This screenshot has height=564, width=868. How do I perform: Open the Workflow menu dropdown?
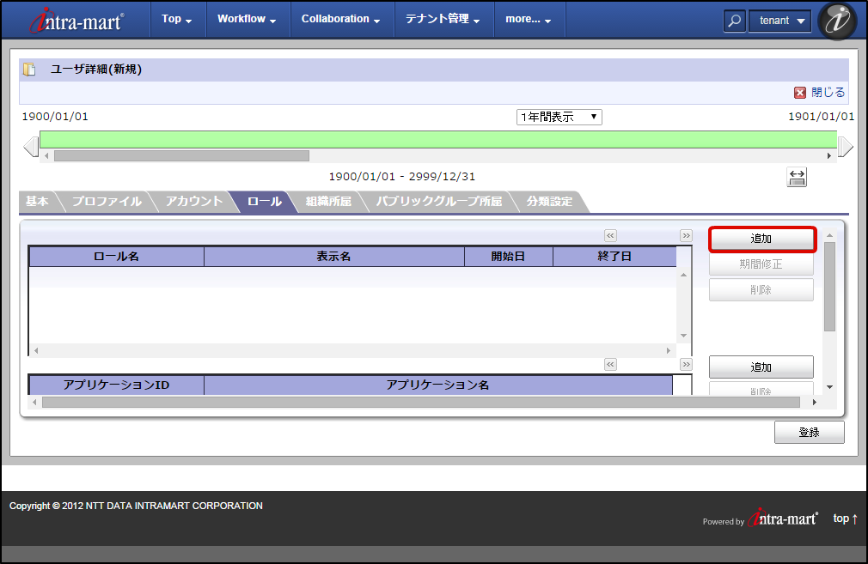[247, 19]
